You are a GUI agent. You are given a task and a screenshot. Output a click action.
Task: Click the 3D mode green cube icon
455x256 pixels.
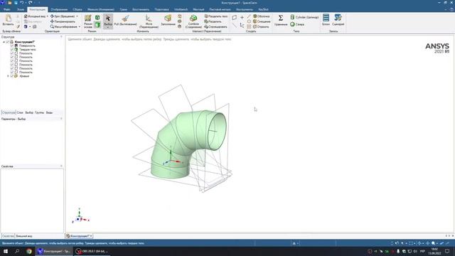point(97,25)
